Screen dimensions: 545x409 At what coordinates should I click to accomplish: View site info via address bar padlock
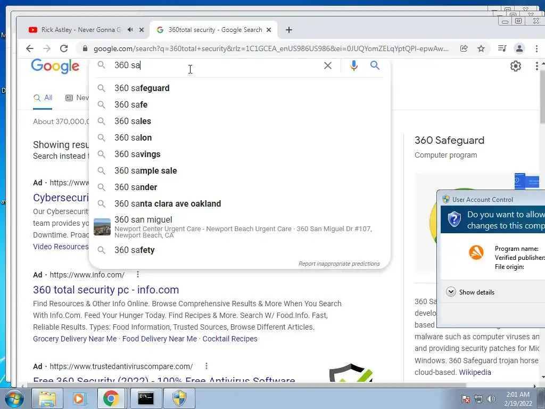(x=85, y=48)
